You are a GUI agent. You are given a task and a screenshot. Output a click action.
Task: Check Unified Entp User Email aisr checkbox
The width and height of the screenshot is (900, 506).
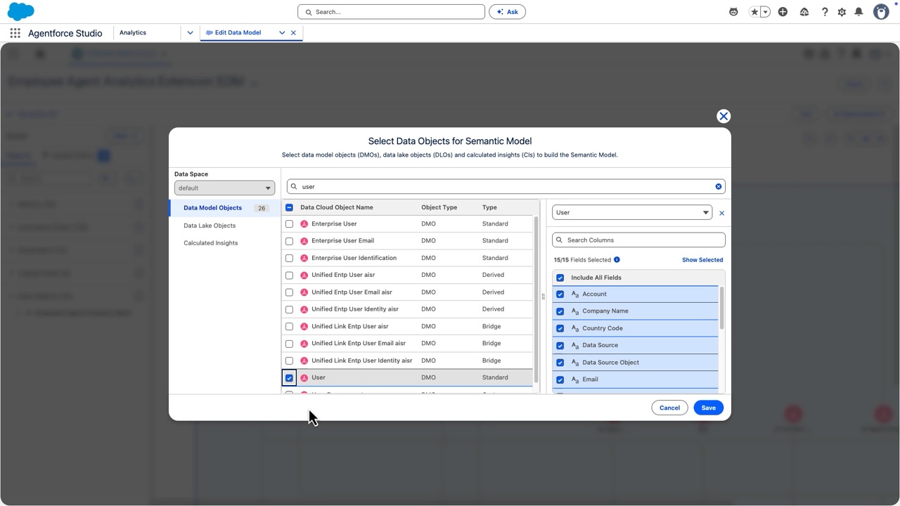click(289, 292)
